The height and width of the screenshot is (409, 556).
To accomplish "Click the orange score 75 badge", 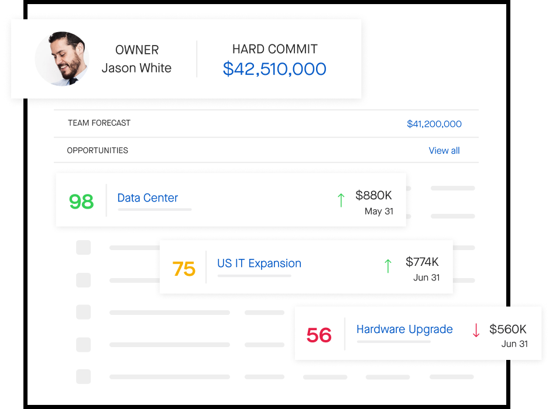I will tap(184, 269).
